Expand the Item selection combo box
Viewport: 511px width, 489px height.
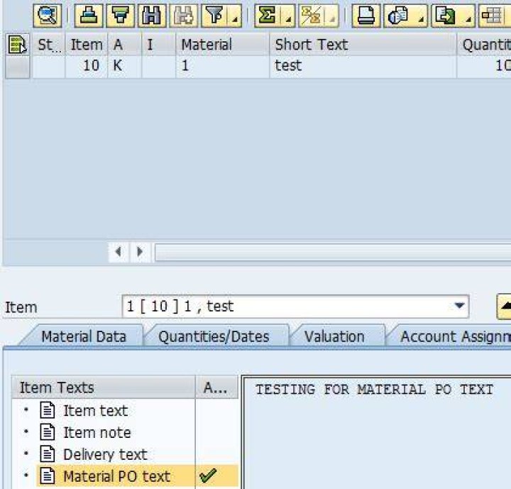459,306
